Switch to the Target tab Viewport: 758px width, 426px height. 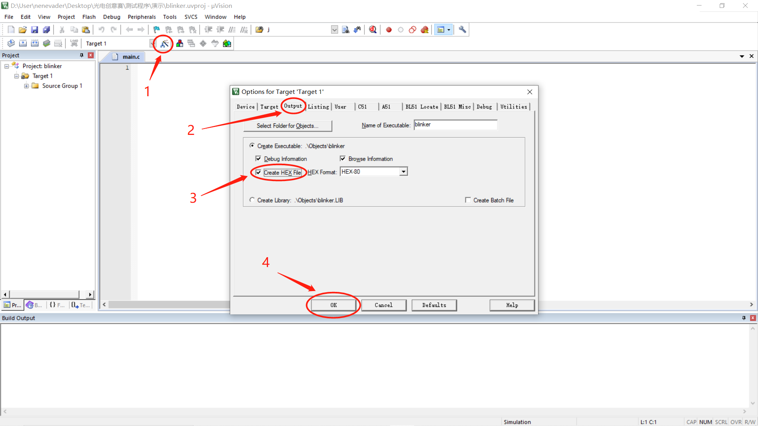[269, 106]
